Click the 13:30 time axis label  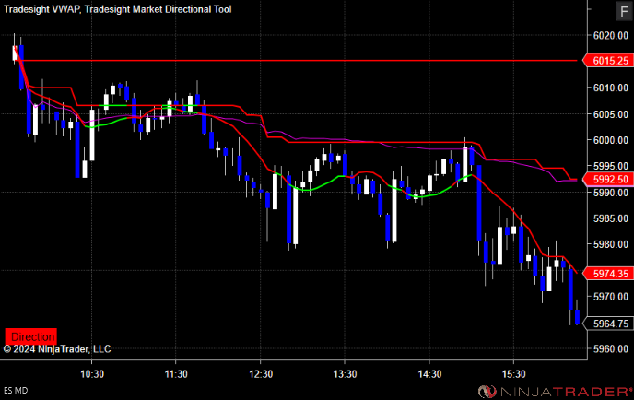pos(345,374)
